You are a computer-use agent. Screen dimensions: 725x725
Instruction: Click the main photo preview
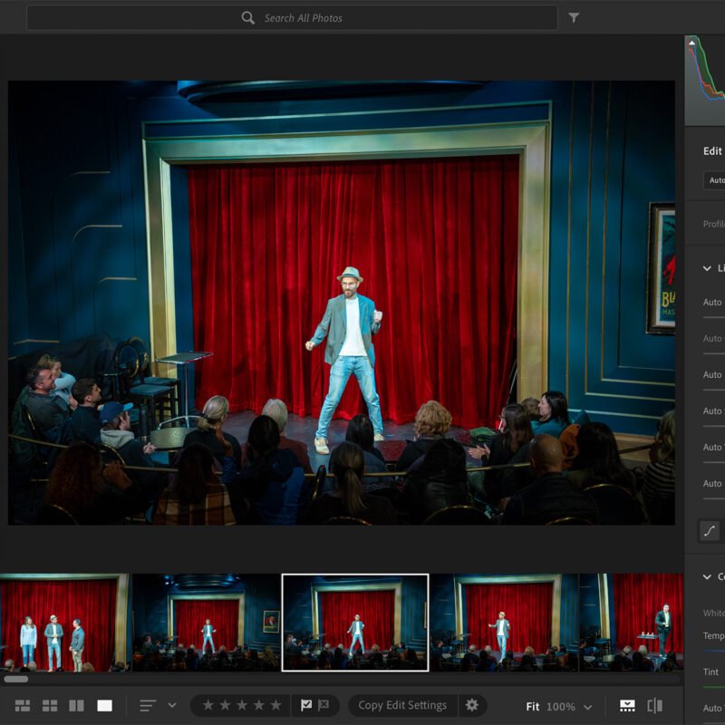click(x=342, y=303)
